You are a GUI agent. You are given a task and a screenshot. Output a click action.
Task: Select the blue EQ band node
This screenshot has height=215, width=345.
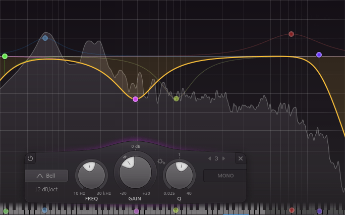coord(45,38)
